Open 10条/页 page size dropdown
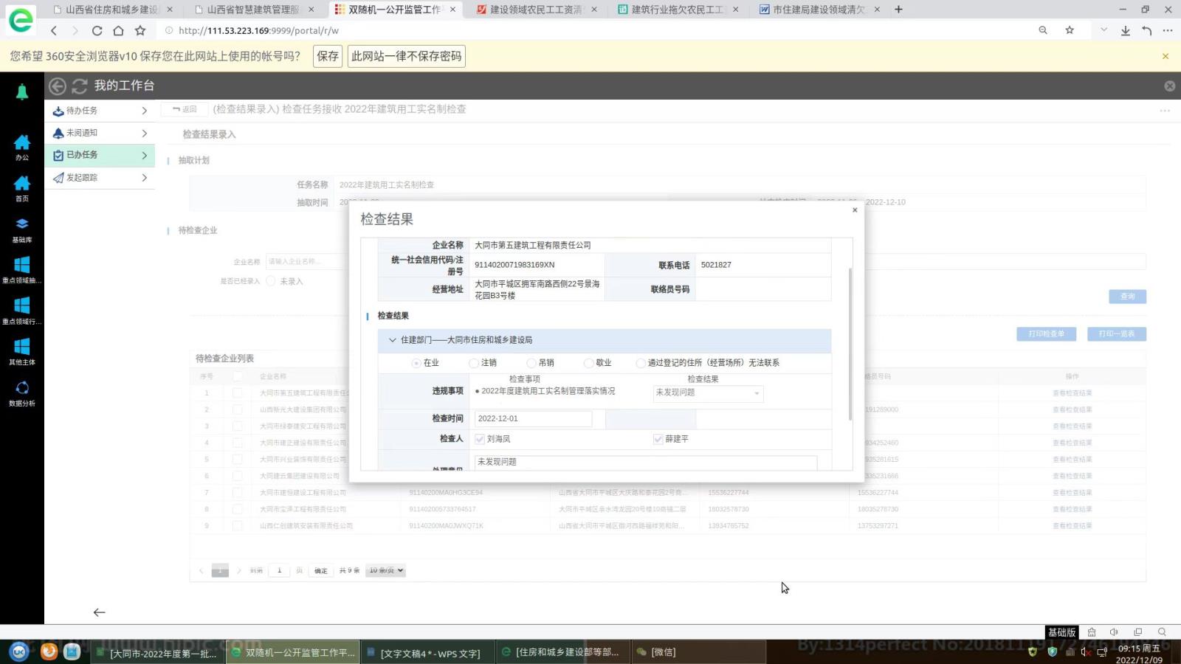The height and width of the screenshot is (664, 1181). point(386,570)
